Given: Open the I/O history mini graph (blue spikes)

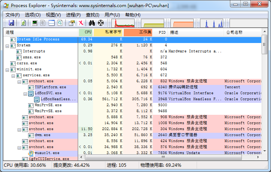Looking at the screenshot, I should point(212,23).
